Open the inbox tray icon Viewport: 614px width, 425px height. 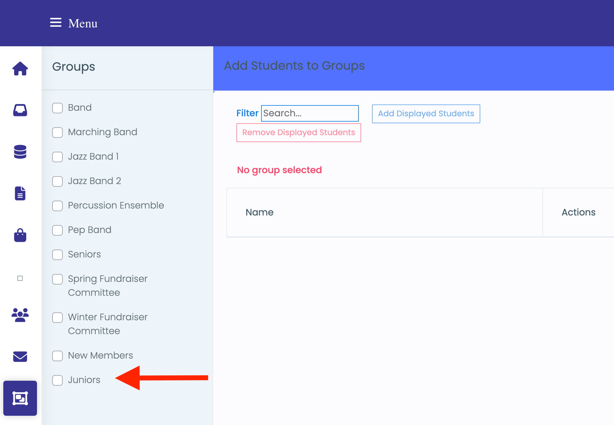pyautogui.click(x=20, y=110)
